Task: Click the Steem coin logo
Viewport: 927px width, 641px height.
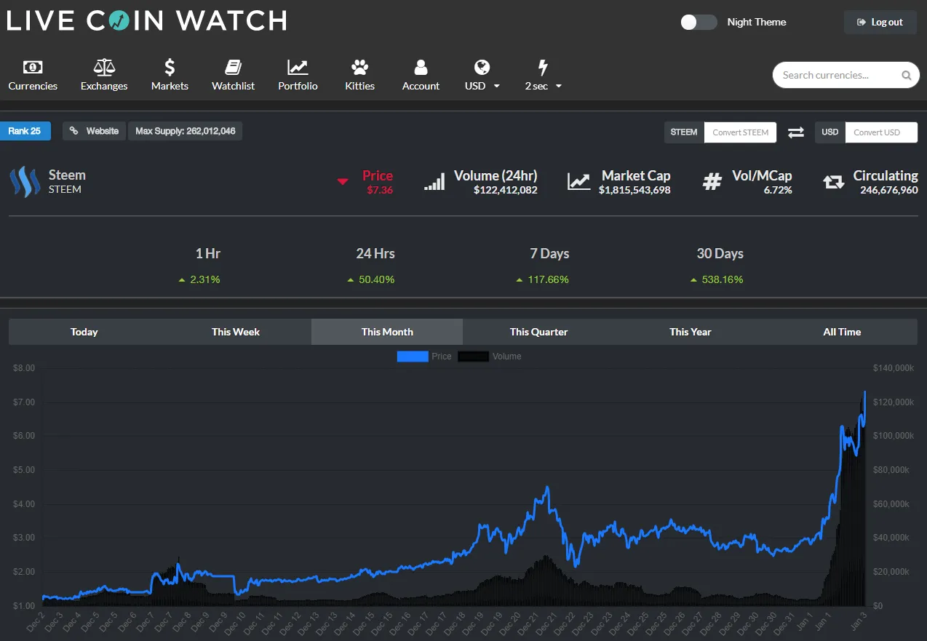Action: click(x=25, y=182)
